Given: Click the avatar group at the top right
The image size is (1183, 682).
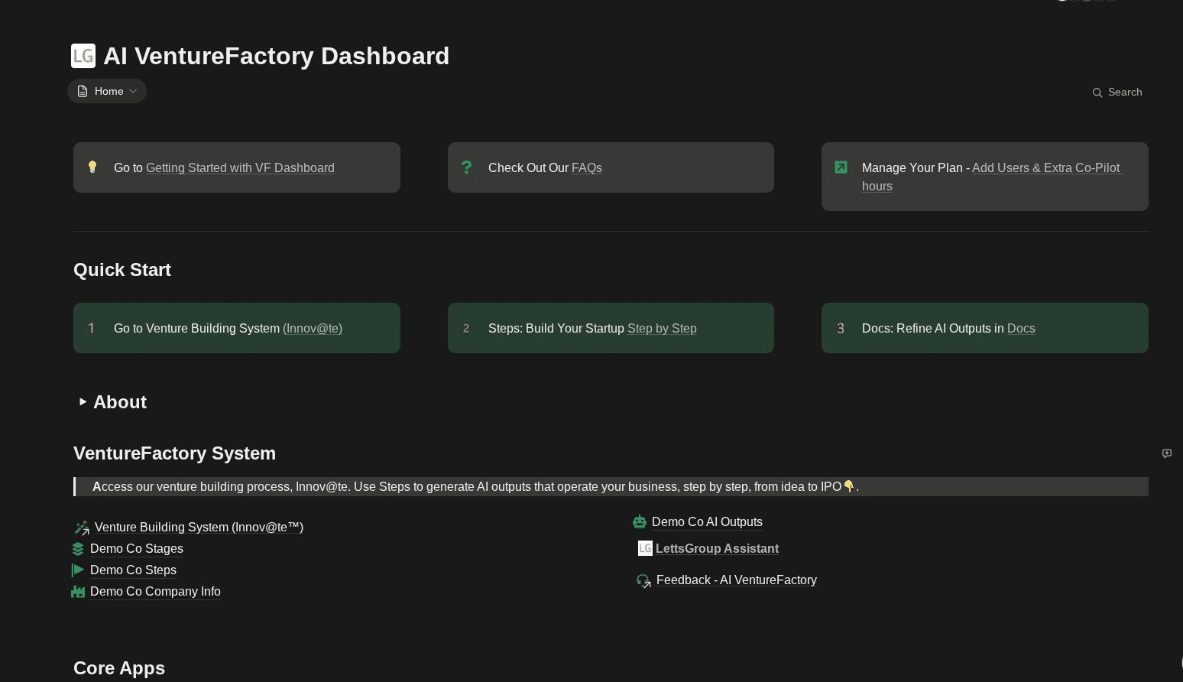Looking at the screenshot, I should pos(1086,2).
